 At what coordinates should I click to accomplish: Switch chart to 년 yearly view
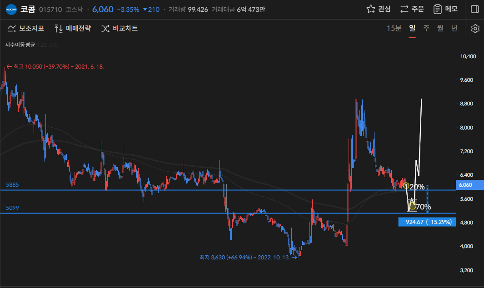click(454, 29)
